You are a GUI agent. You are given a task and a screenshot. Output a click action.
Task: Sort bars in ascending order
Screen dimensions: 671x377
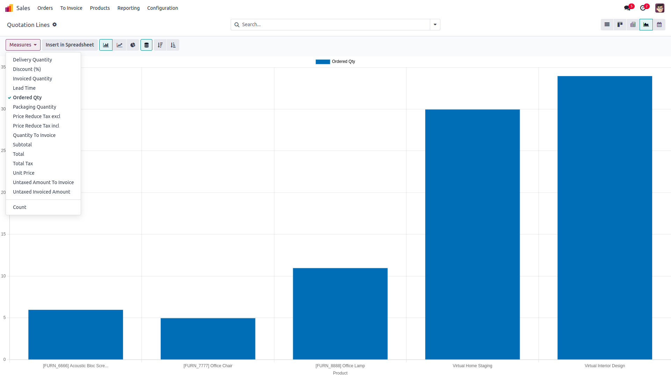coord(173,45)
